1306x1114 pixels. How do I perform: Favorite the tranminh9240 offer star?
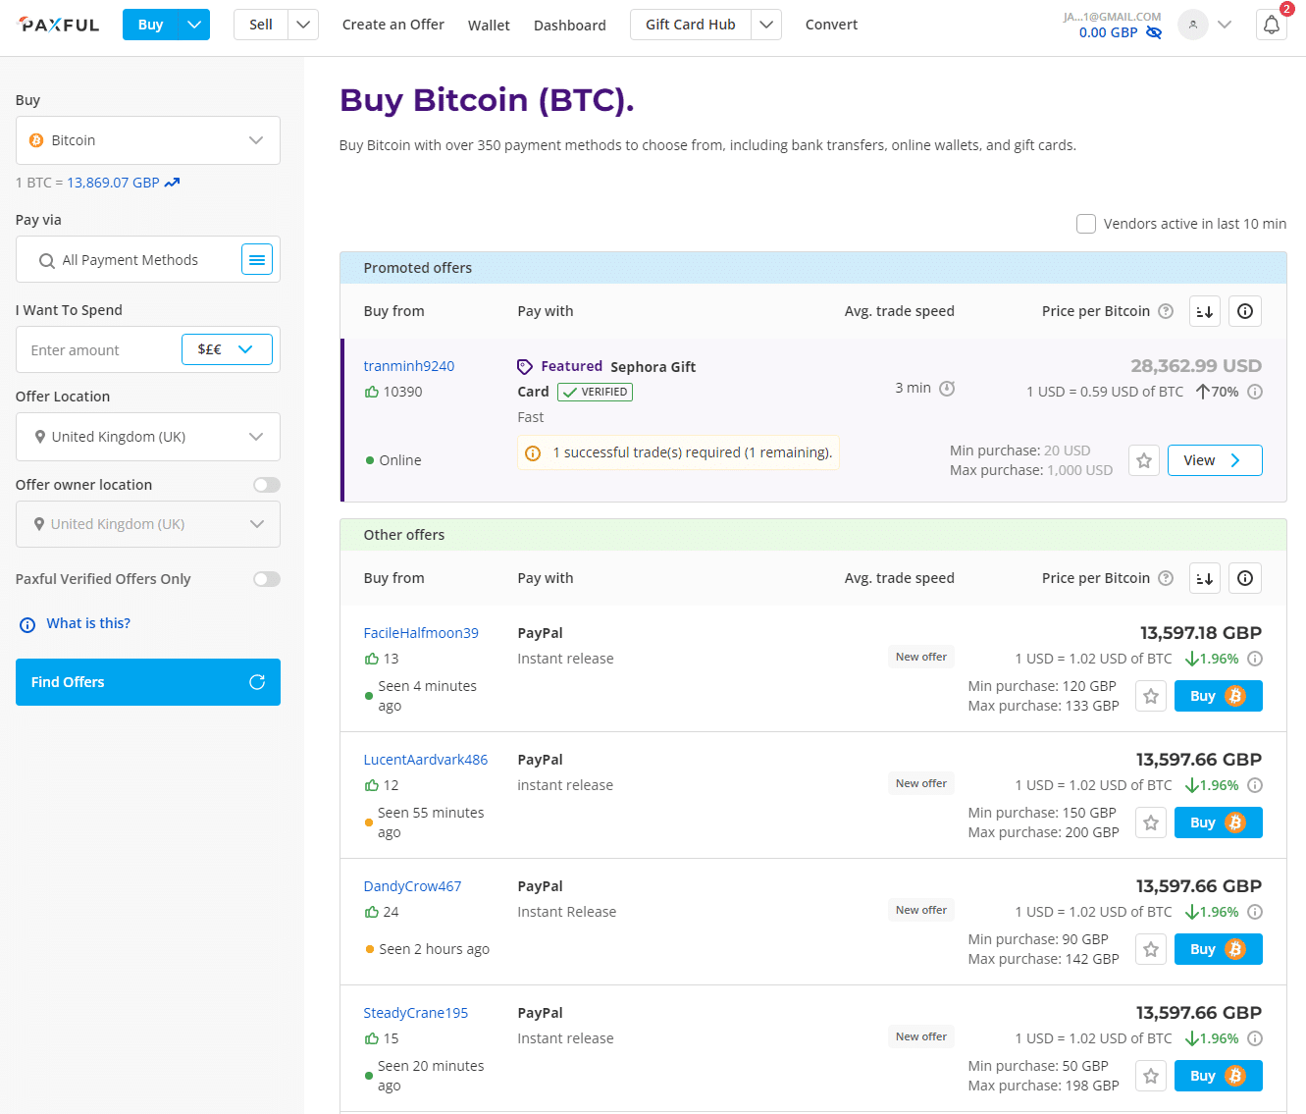pyautogui.click(x=1144, y=460)
